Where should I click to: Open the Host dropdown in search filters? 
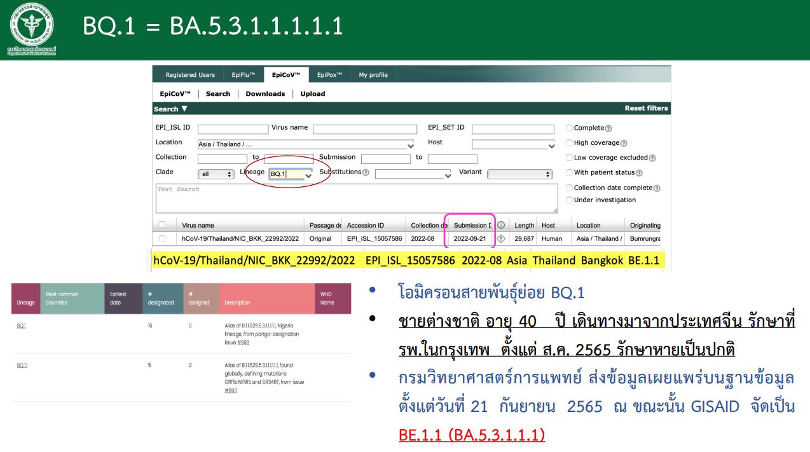[x=513, y=144]
